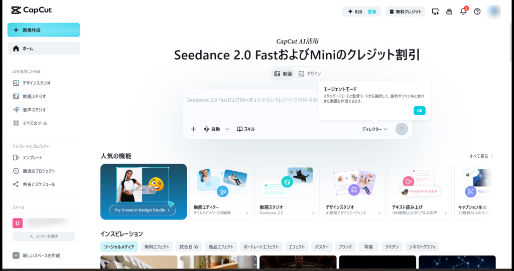Click 自動 model selector
The image size is (514, 271).
pos(212,129)
